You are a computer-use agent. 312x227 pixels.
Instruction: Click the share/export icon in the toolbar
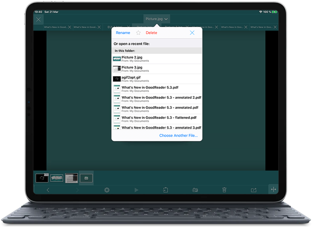click(254, 190)
